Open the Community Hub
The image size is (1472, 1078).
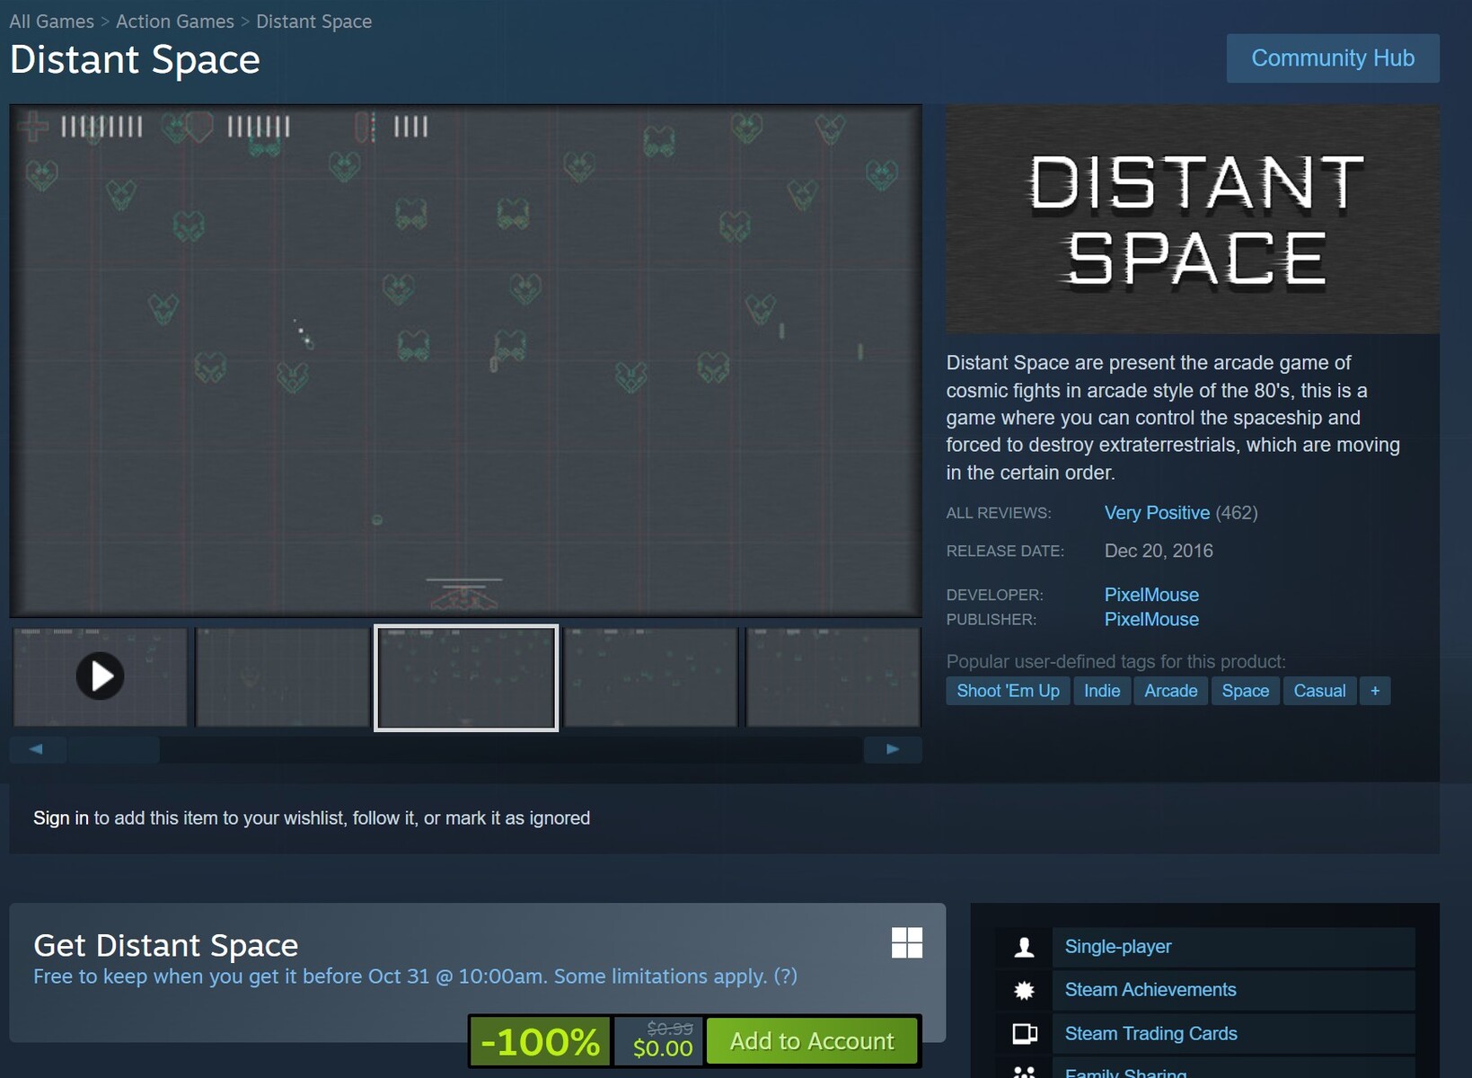tap(1332, 58)
